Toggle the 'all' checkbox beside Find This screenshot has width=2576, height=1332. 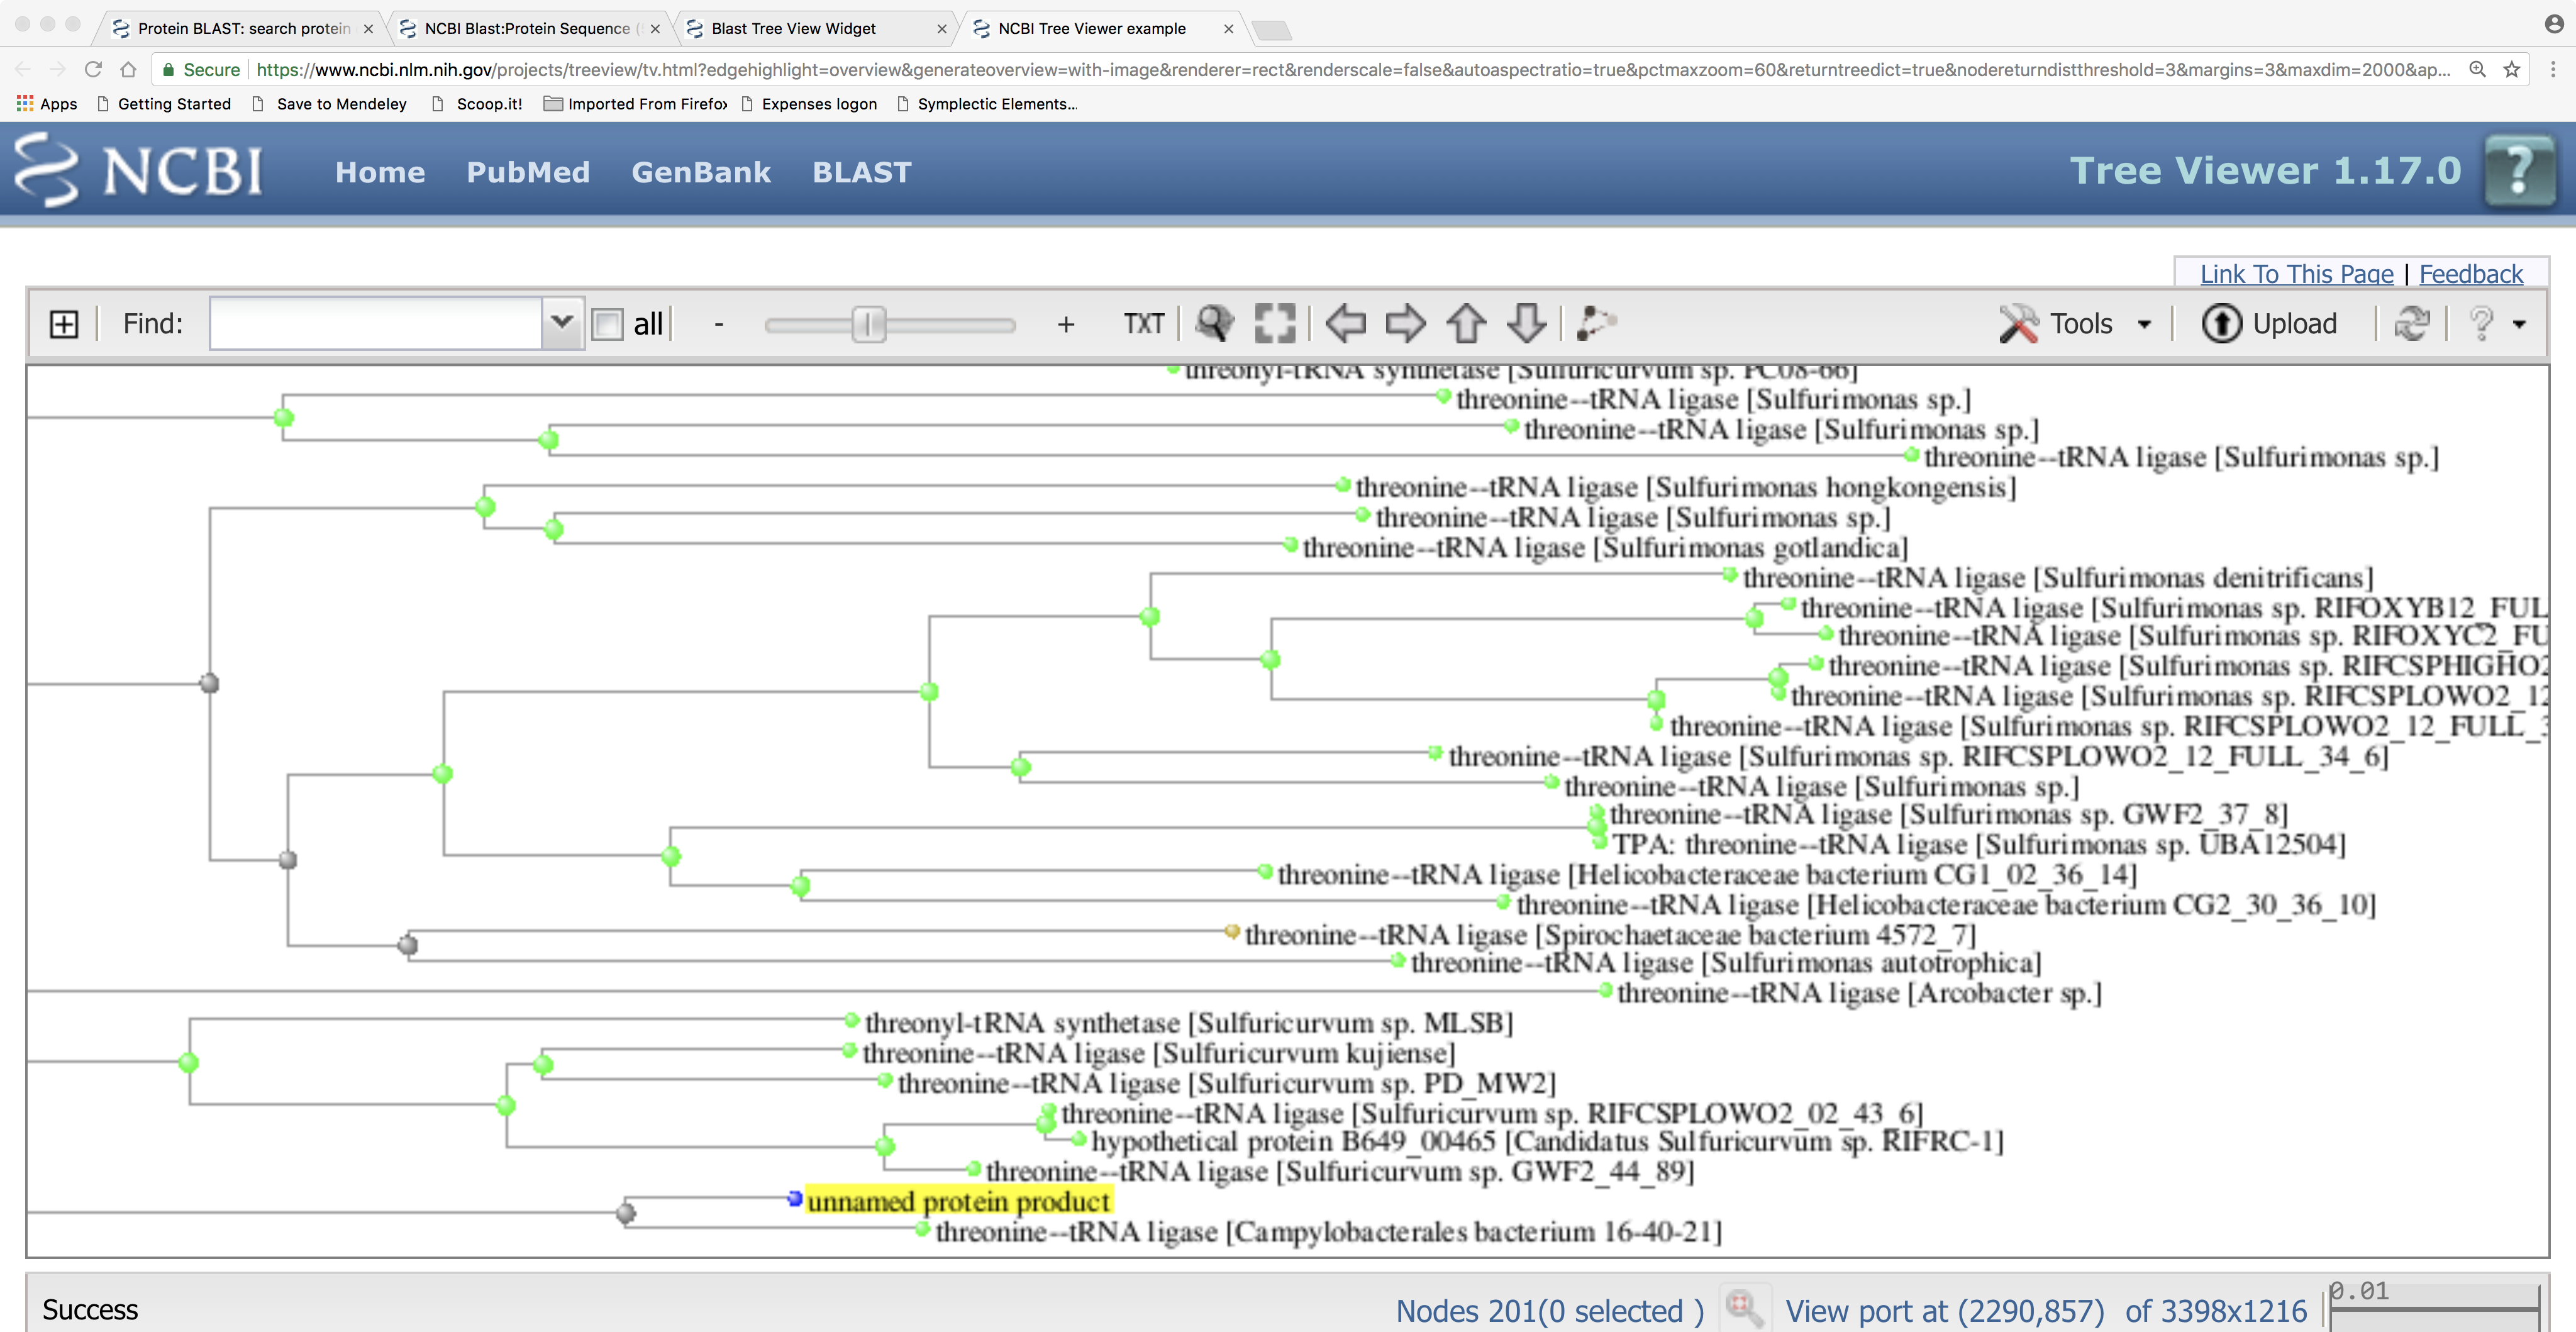[607, 324]
